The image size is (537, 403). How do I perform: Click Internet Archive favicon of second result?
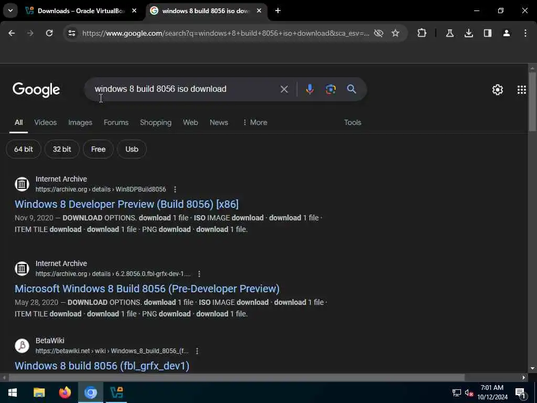pos(22,269)
